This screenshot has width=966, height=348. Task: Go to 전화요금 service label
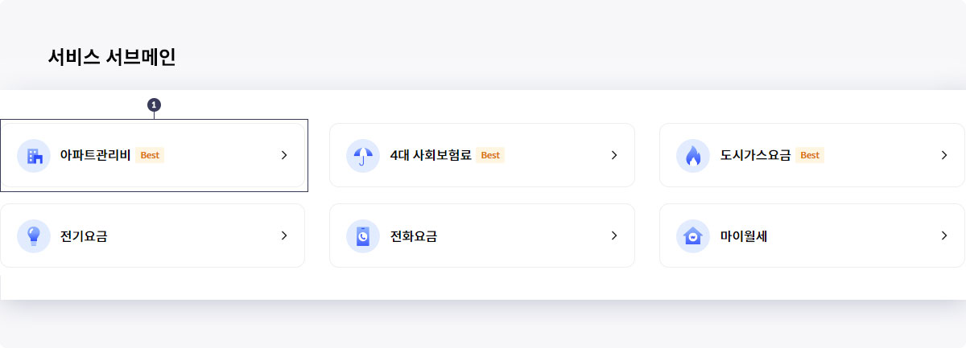coord(414,236)
